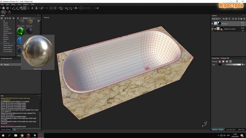Click the icon next to the Ps button
The width and height of the screenshot is (246, 138).
click(9, 12)
